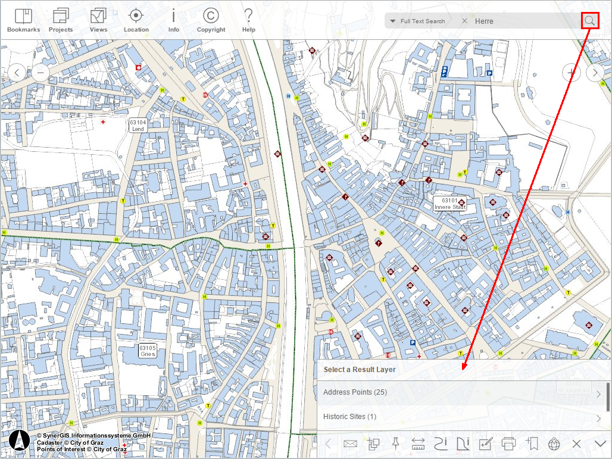The width and height of the screenshot is (612, 459).
Task: Click the envelope email icon
Action: tap(350, 444)
